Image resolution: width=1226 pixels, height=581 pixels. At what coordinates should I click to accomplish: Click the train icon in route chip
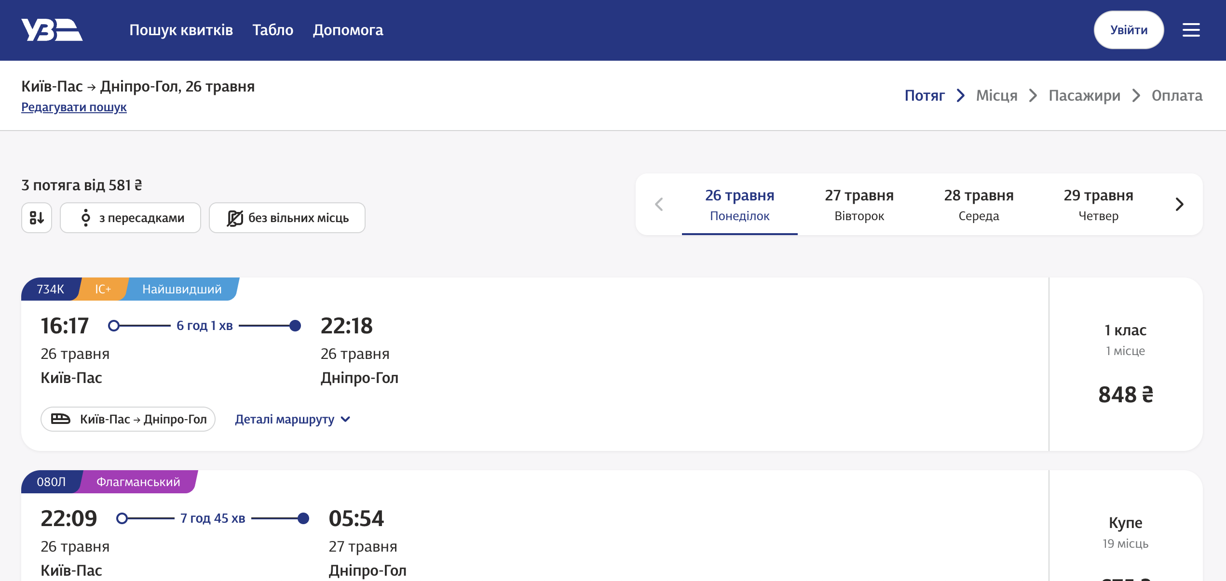click(x=61, y=419)
